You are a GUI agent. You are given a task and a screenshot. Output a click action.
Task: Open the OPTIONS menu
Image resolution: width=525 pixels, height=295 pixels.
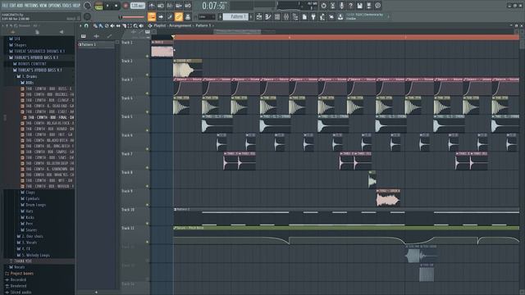click(55, 6)
